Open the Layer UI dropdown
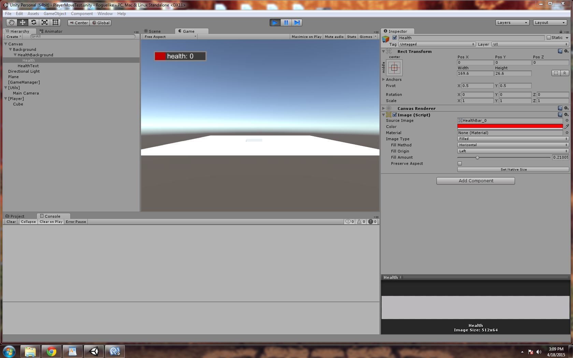The image size is (573, 358). coord(530,44)
